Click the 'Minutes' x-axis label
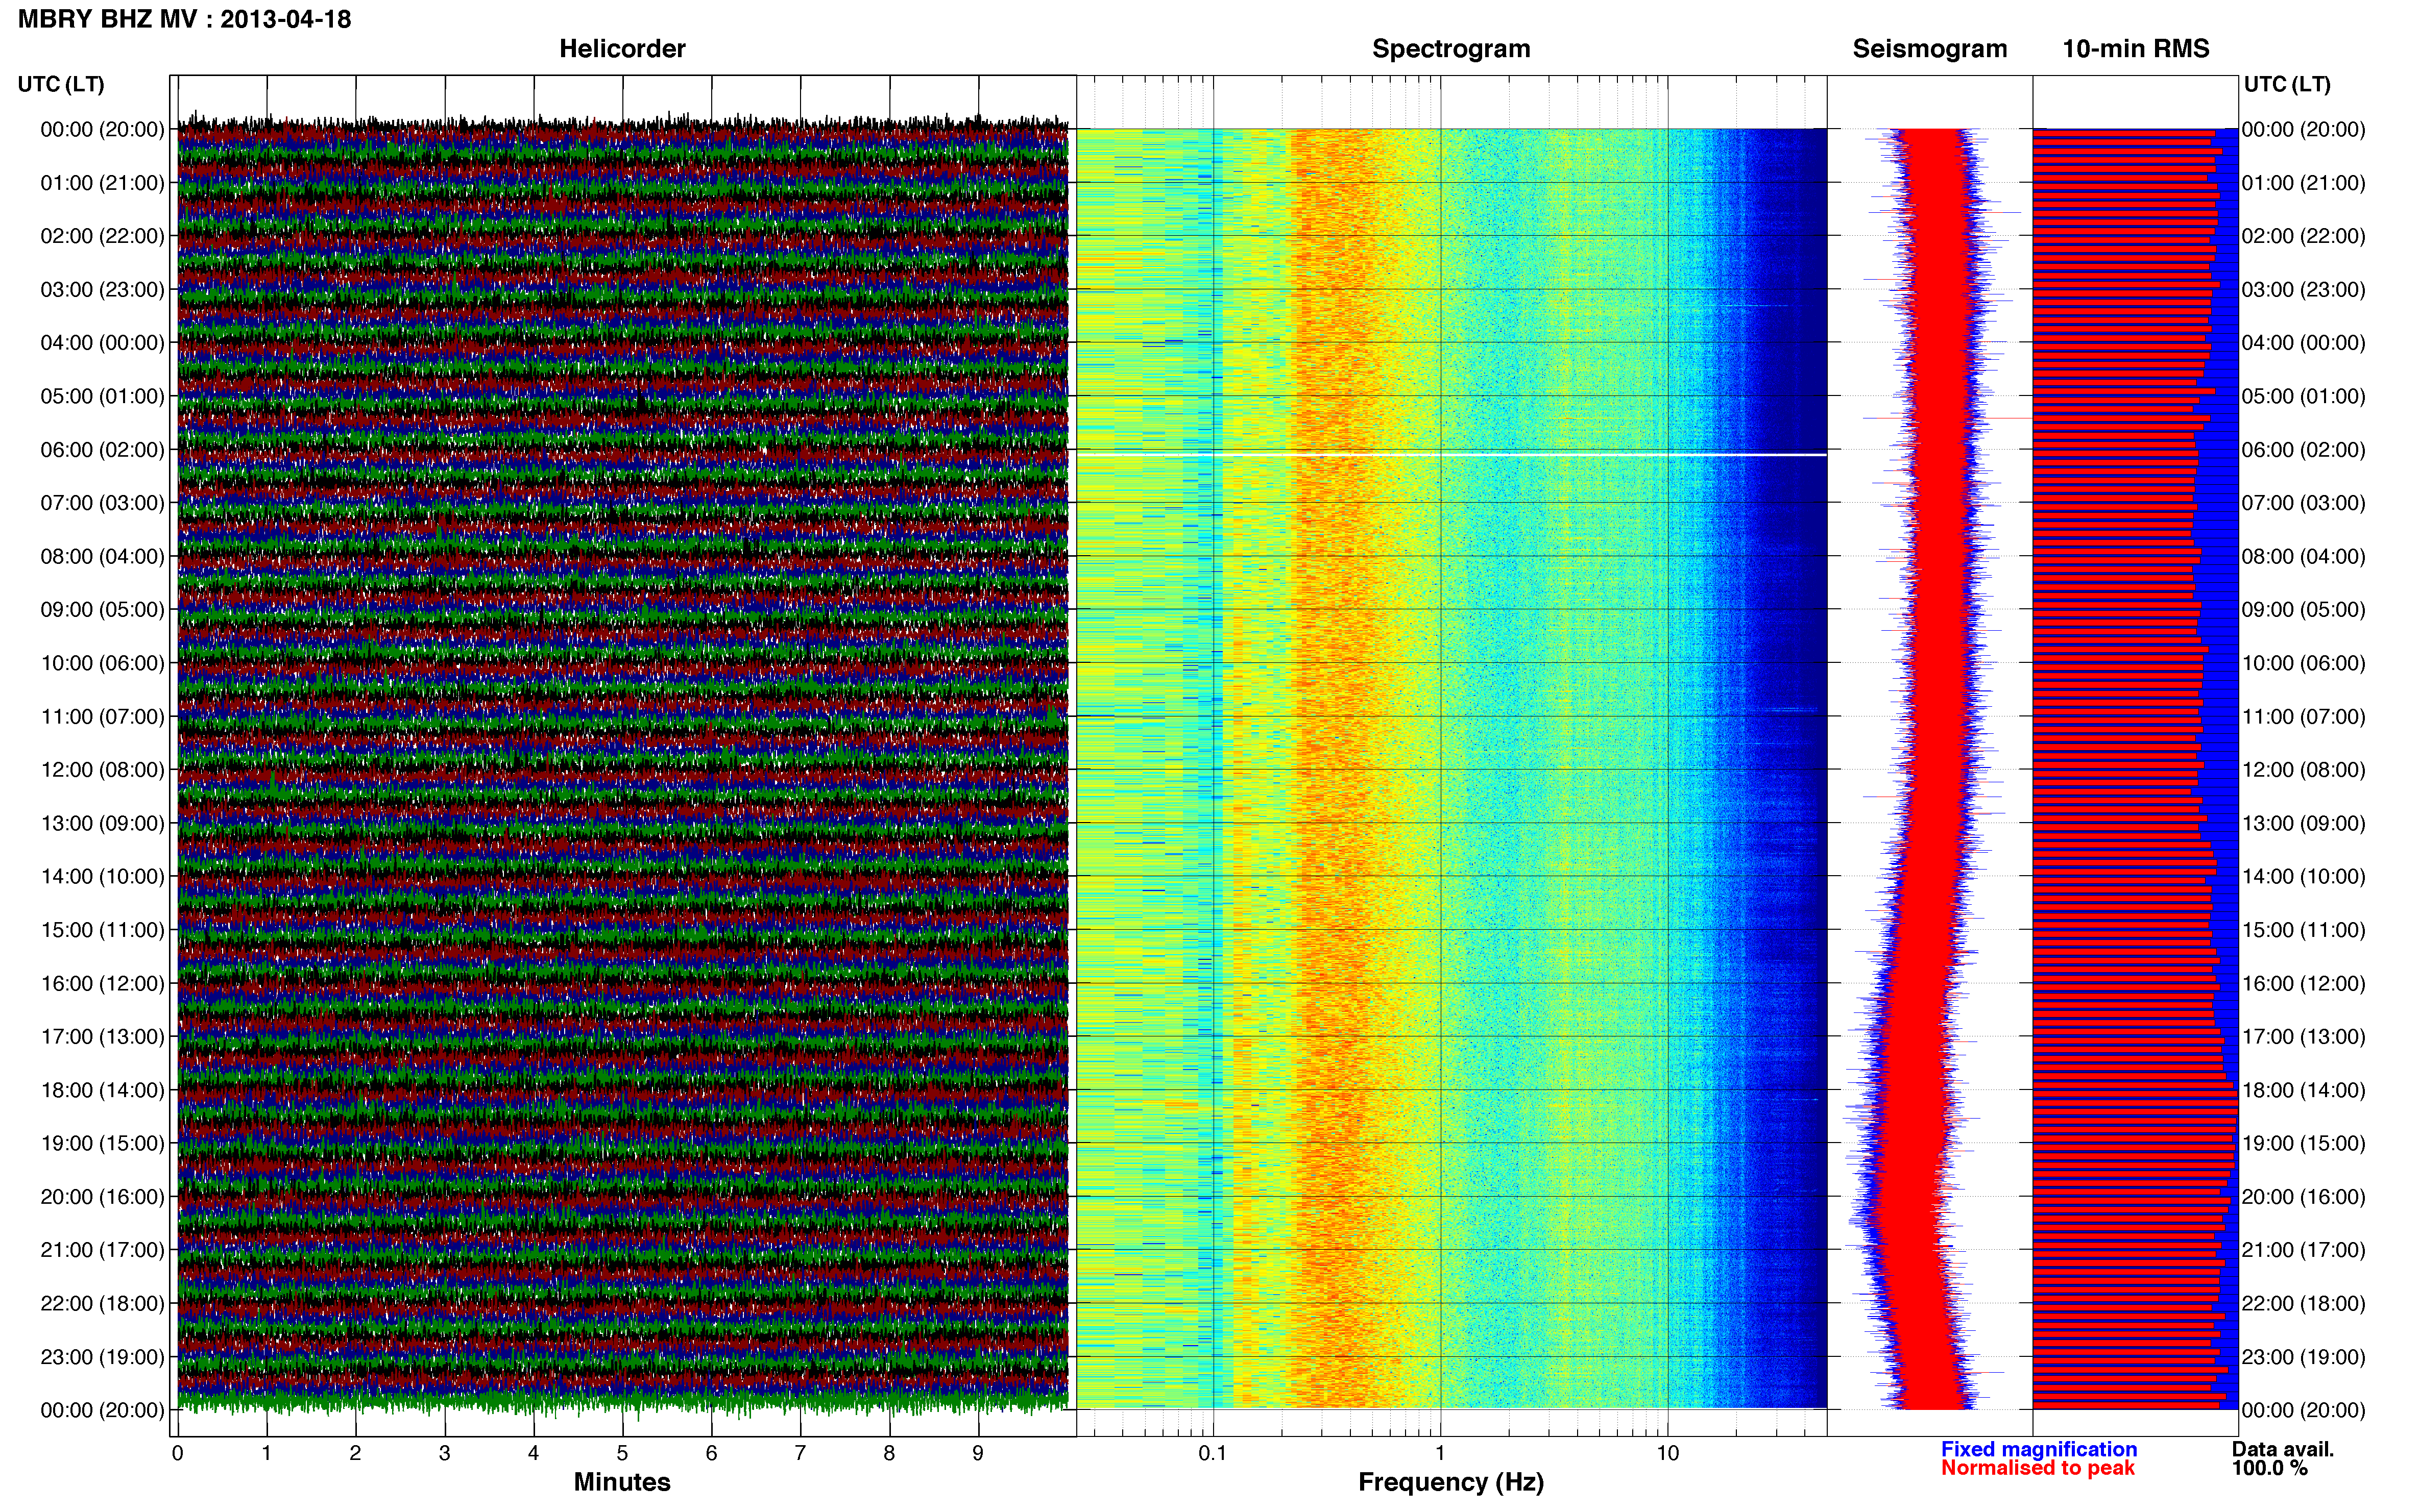The image size is (2420, 1512). pyautogui.click(x=622, y=1482)
